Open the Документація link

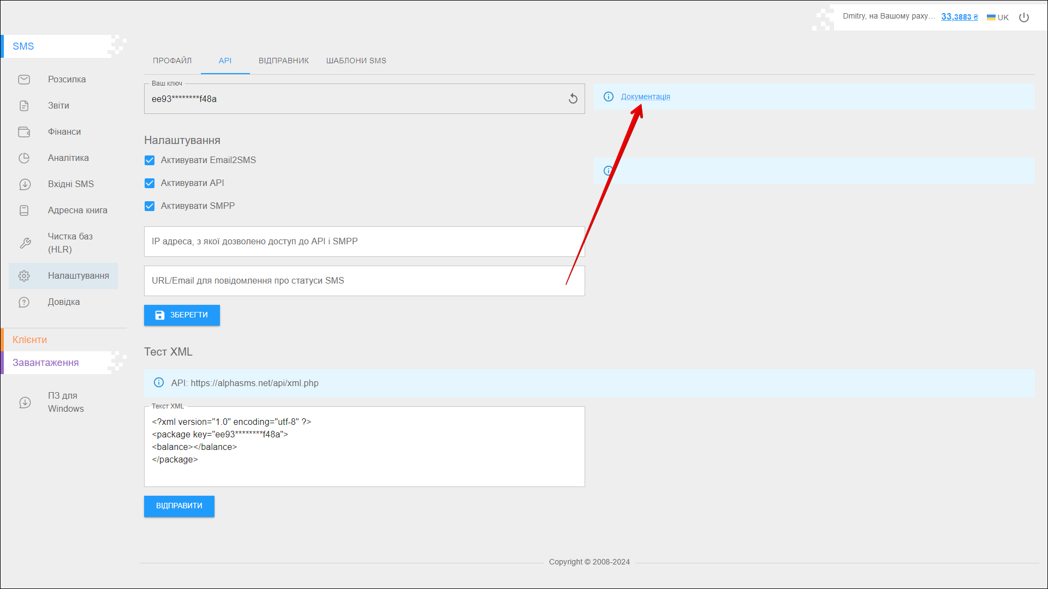point(645,97)
